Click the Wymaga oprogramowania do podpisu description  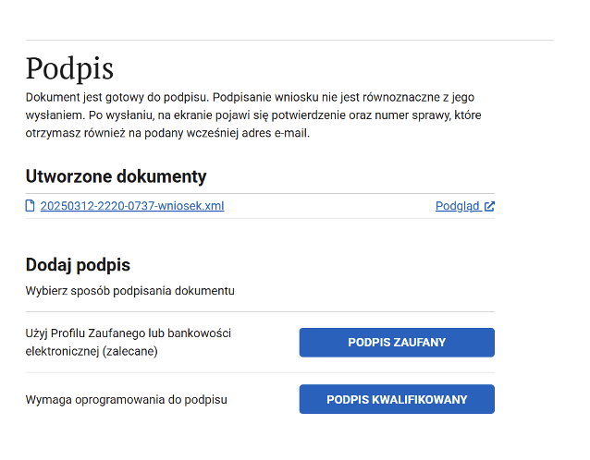(126, 400)
